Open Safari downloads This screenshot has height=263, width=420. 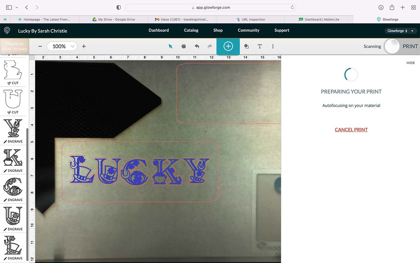381,7
